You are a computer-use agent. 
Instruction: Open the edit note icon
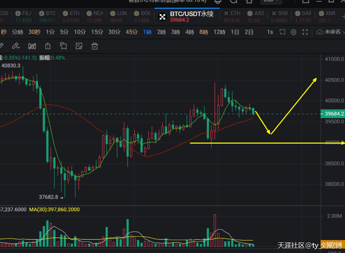[79, 46]
